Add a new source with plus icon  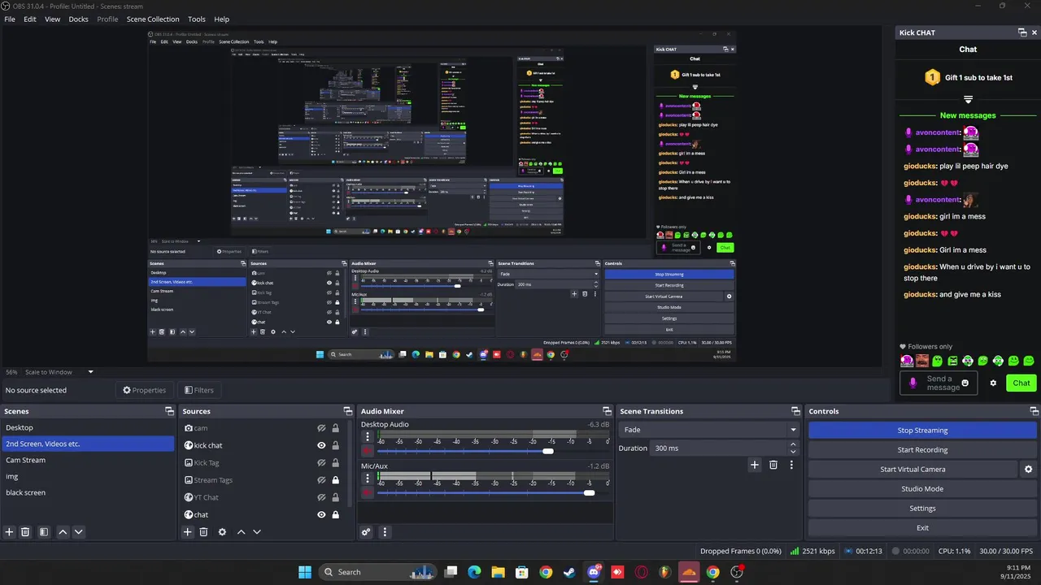187,532
